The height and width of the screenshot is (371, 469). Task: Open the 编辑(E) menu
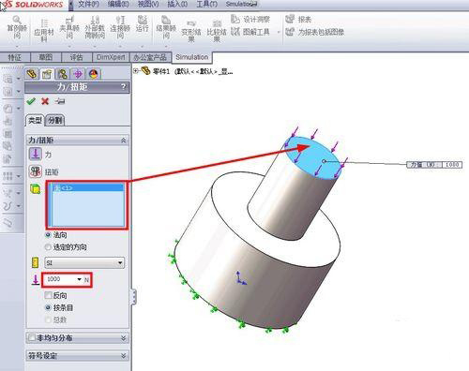[x=118, y=4]
